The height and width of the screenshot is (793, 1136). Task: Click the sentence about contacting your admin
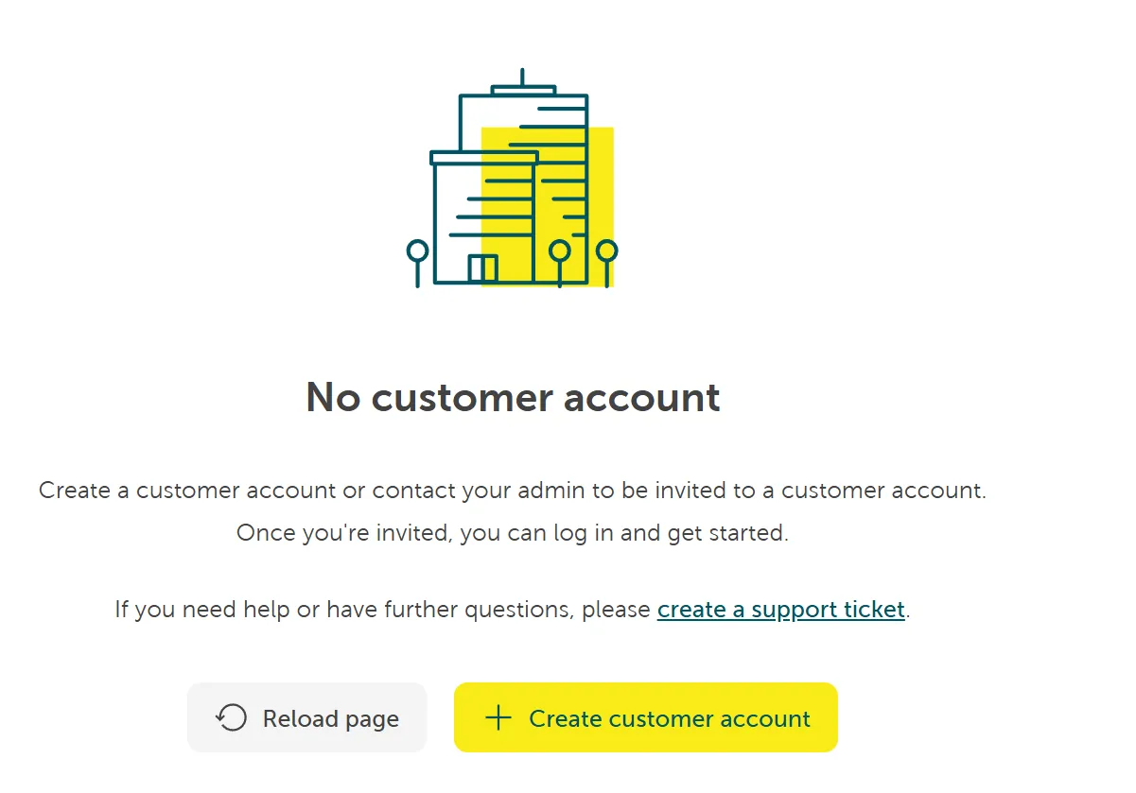coord(512,491)
